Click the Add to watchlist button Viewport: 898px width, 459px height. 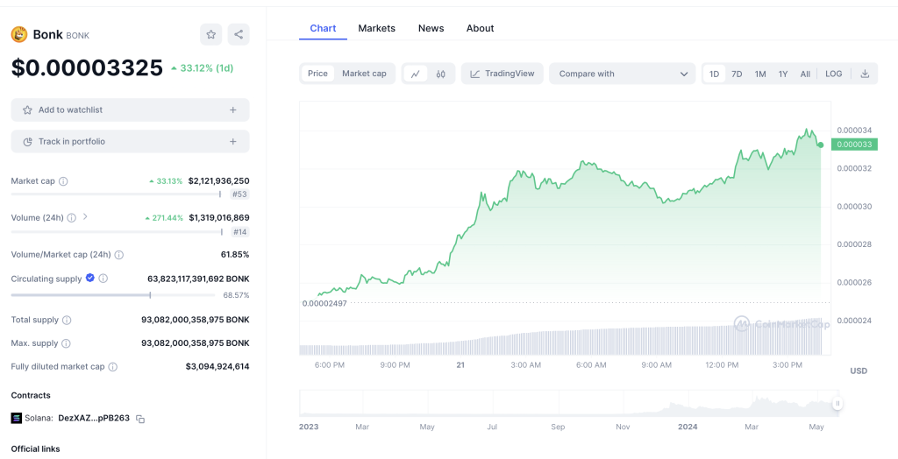tap(130, 109)
